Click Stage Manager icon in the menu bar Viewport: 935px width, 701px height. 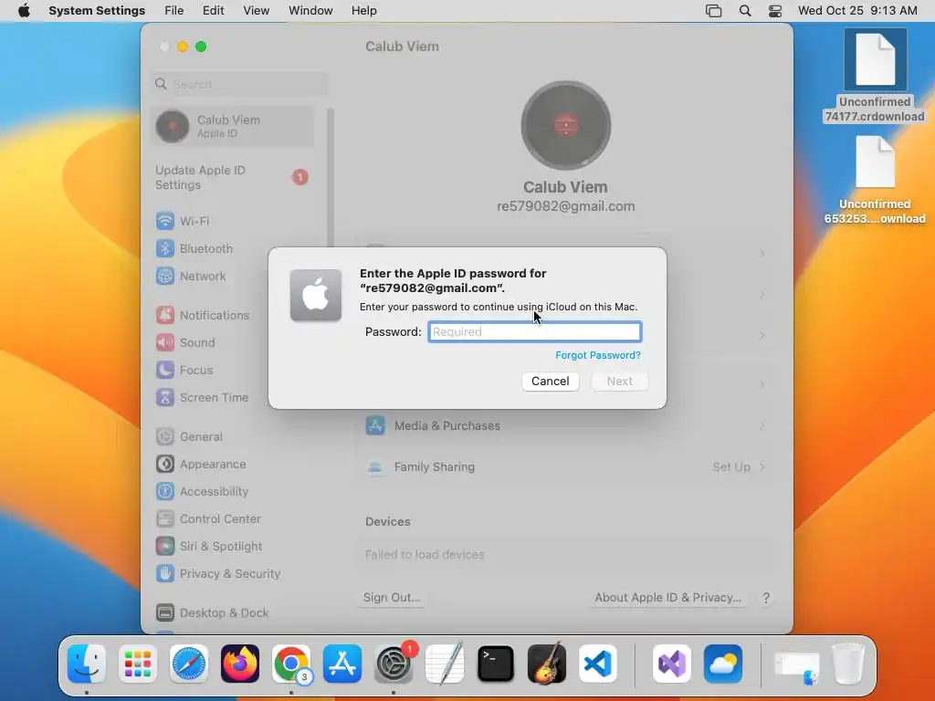[714, 11]
